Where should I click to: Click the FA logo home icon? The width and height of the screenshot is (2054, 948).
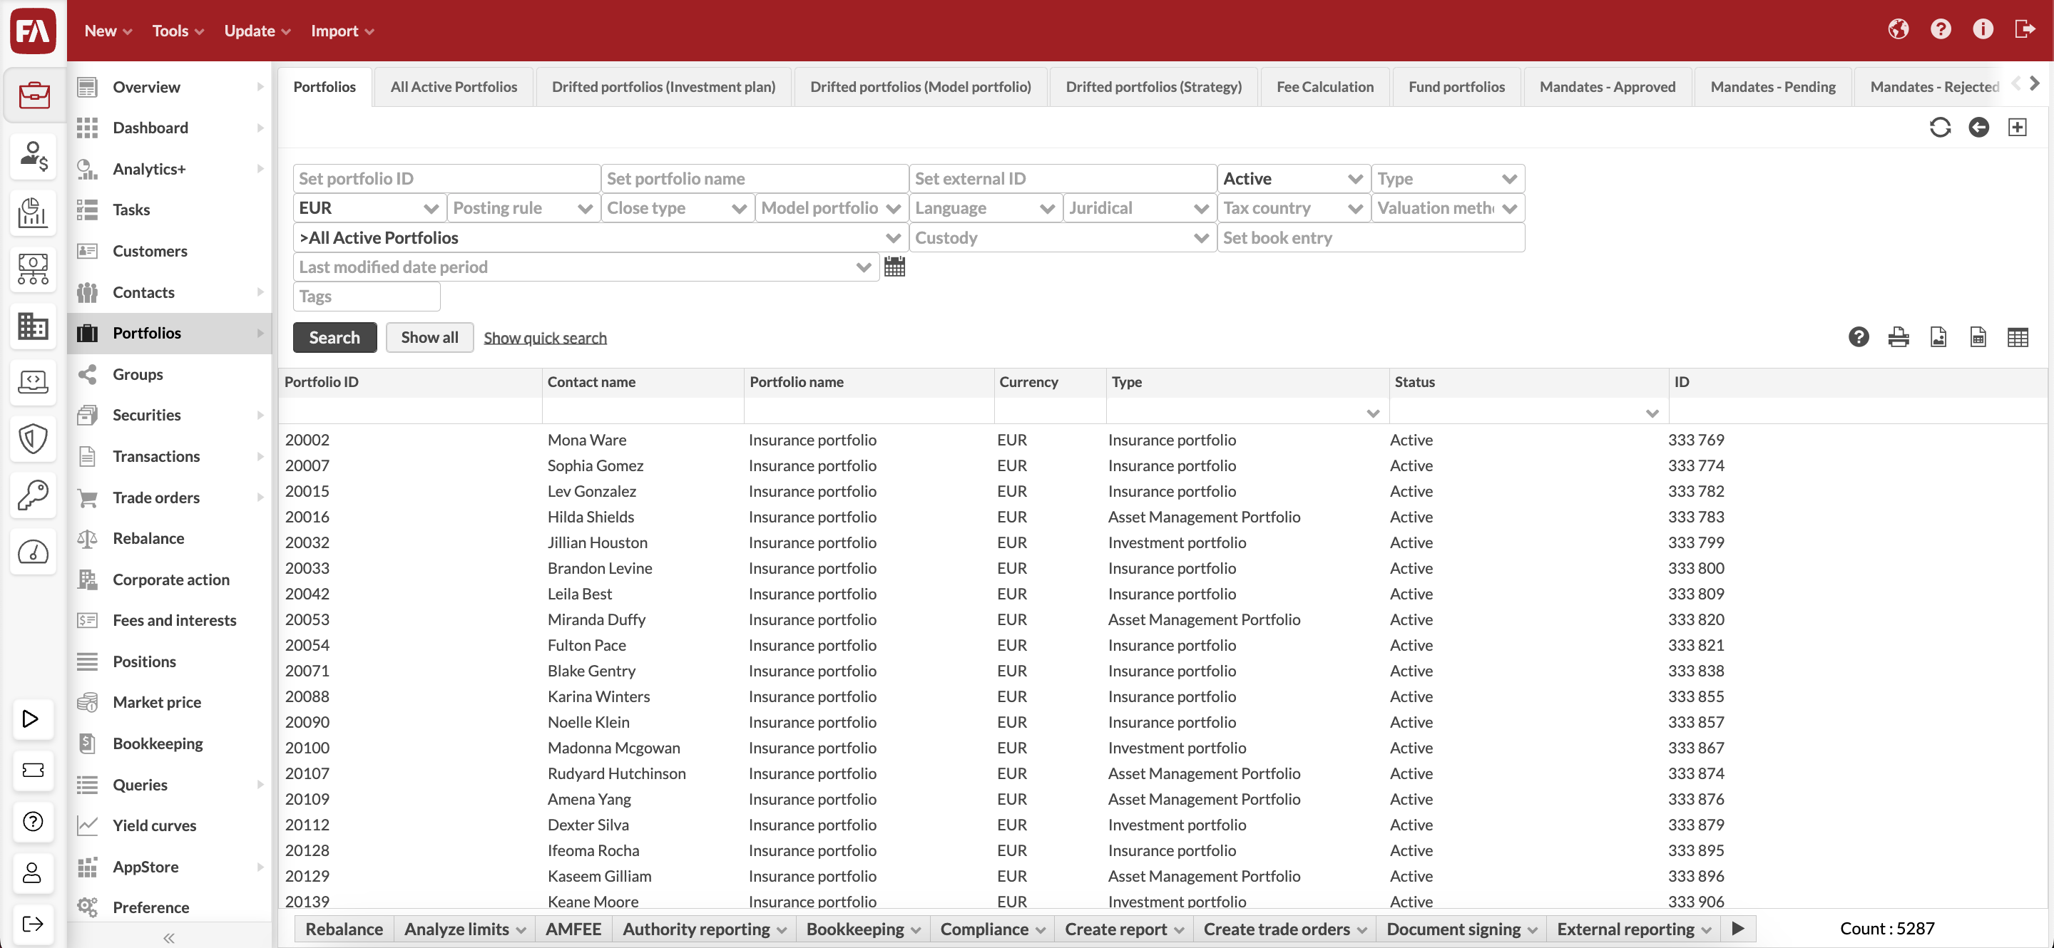pos(33,30)
